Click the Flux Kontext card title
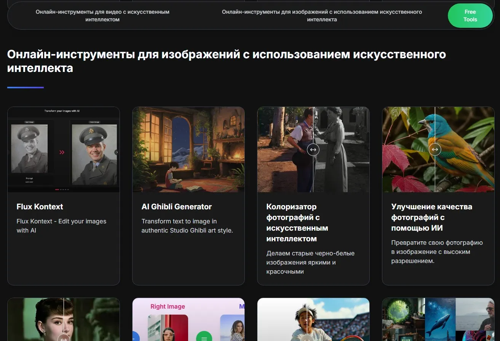The width and height of the screenshot is (500, 341). [40, 207]
